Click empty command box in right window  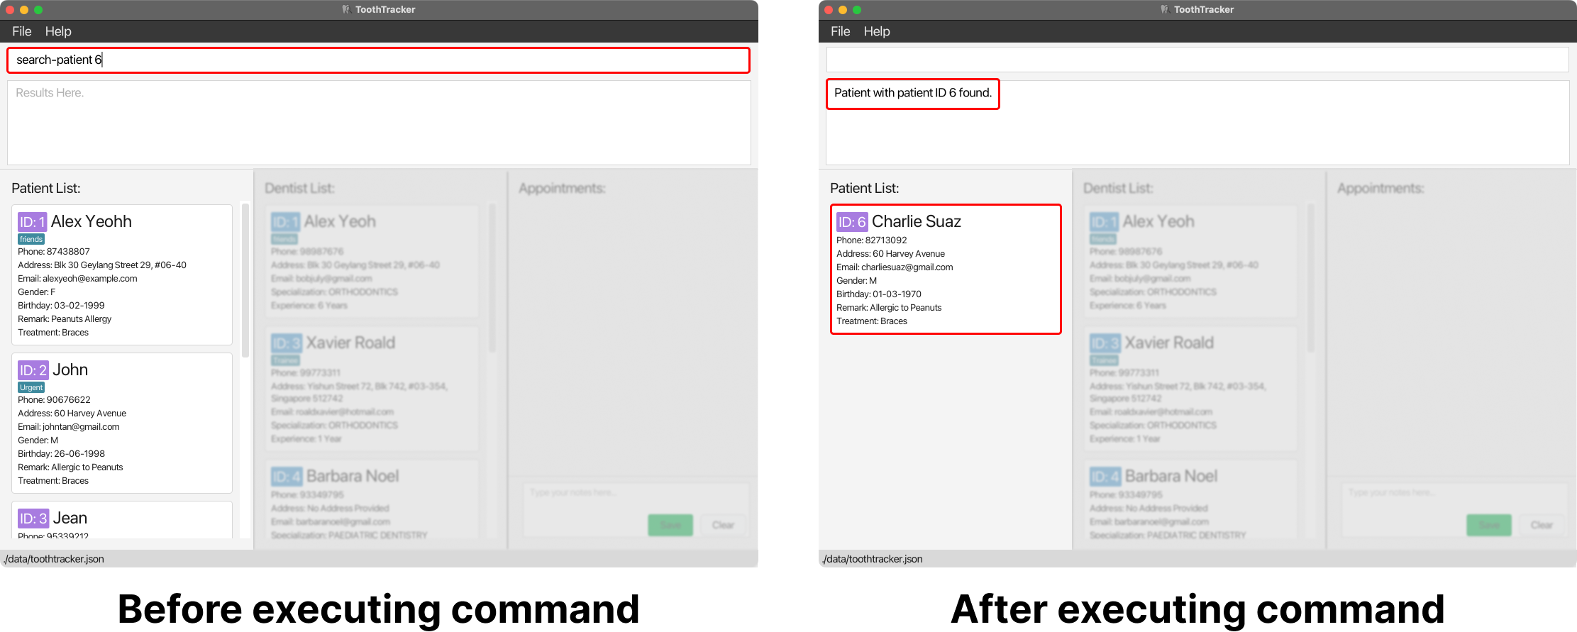1197,60
